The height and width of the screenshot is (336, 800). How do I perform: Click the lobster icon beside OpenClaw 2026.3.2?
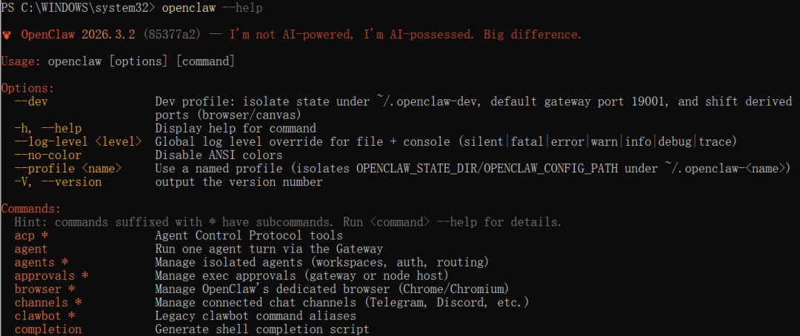(x=7, y=36)
